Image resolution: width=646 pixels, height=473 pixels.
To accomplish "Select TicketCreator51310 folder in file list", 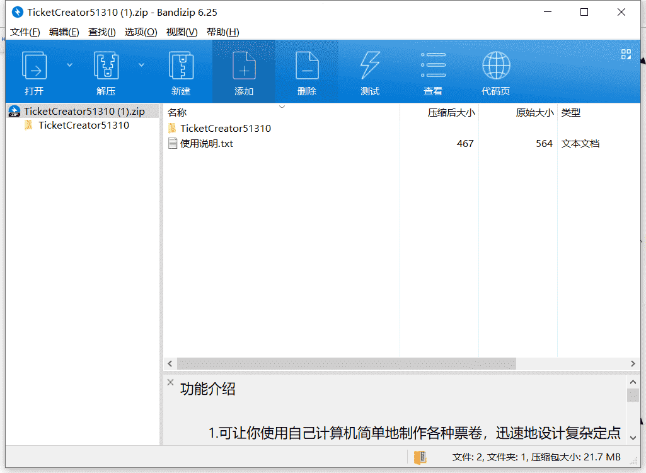I will point(226,128).
